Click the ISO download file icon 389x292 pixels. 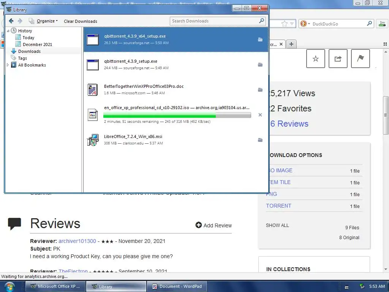point(93,115)
